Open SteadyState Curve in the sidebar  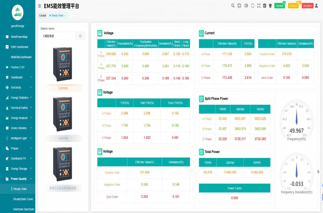point(23,199)
